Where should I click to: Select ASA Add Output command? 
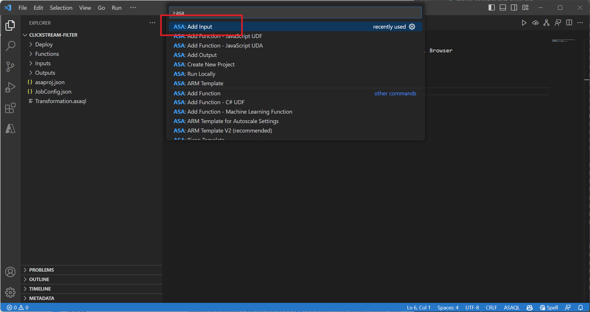[195, 55]
